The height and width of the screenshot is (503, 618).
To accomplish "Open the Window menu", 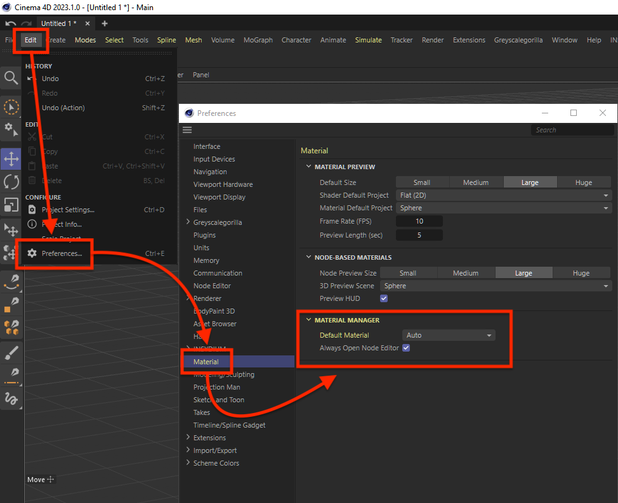I will [565, 40].
